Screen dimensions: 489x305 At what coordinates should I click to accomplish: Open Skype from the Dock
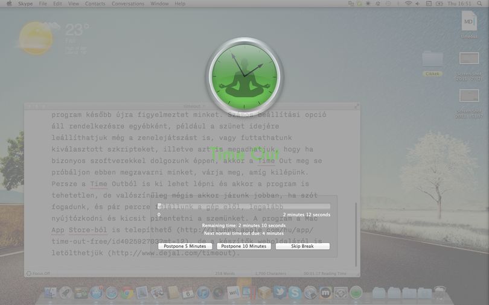(x=295, y=292)
